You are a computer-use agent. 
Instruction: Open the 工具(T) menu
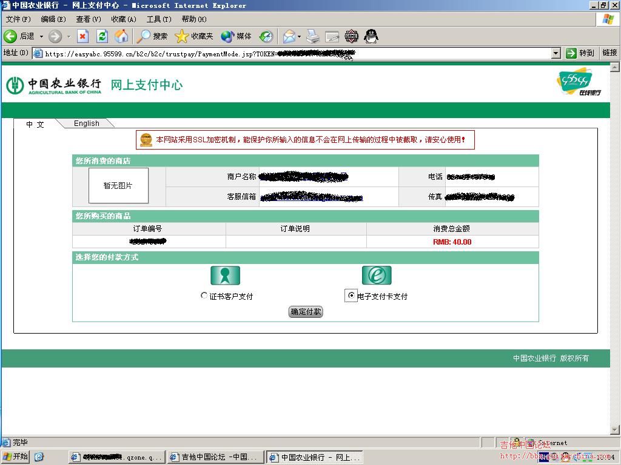click(x=158, y=19)
